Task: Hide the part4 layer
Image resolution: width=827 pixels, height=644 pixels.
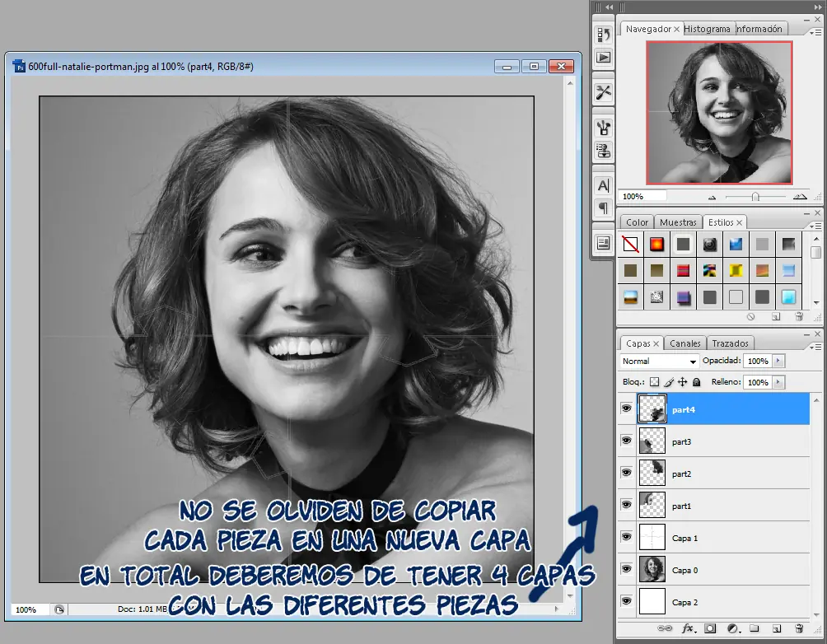Action: click(626, 408)
